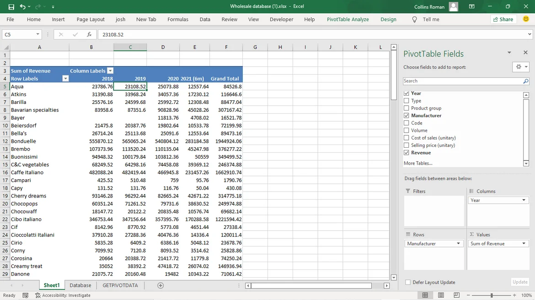The height and width of the screenshot is (300, 535).
Task: Open Ribbon Display Options icon
Action: coord(471,7)
